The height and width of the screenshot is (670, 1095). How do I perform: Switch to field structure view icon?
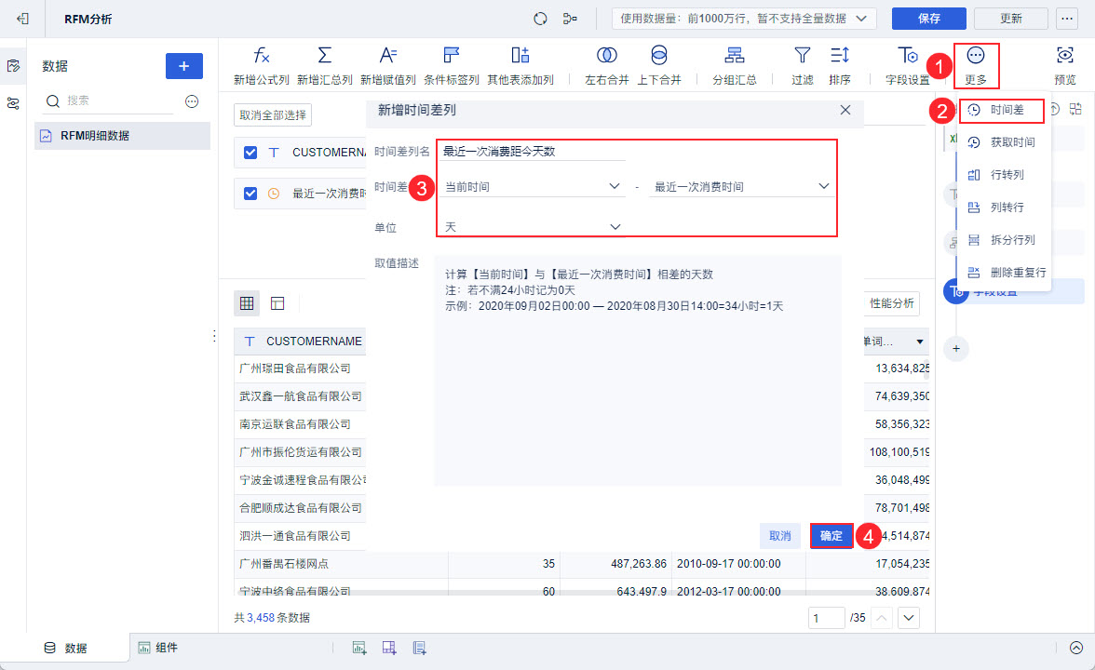click(277, 303)
